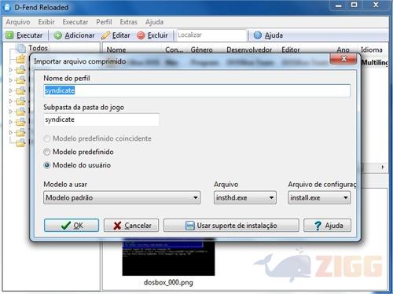Click the green Executar toolbar icon
Viewport: 393px width, 294px height.
(9, 35)
